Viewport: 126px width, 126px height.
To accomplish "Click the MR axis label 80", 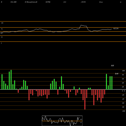I will pyautogui.click(x=123, y=75).
